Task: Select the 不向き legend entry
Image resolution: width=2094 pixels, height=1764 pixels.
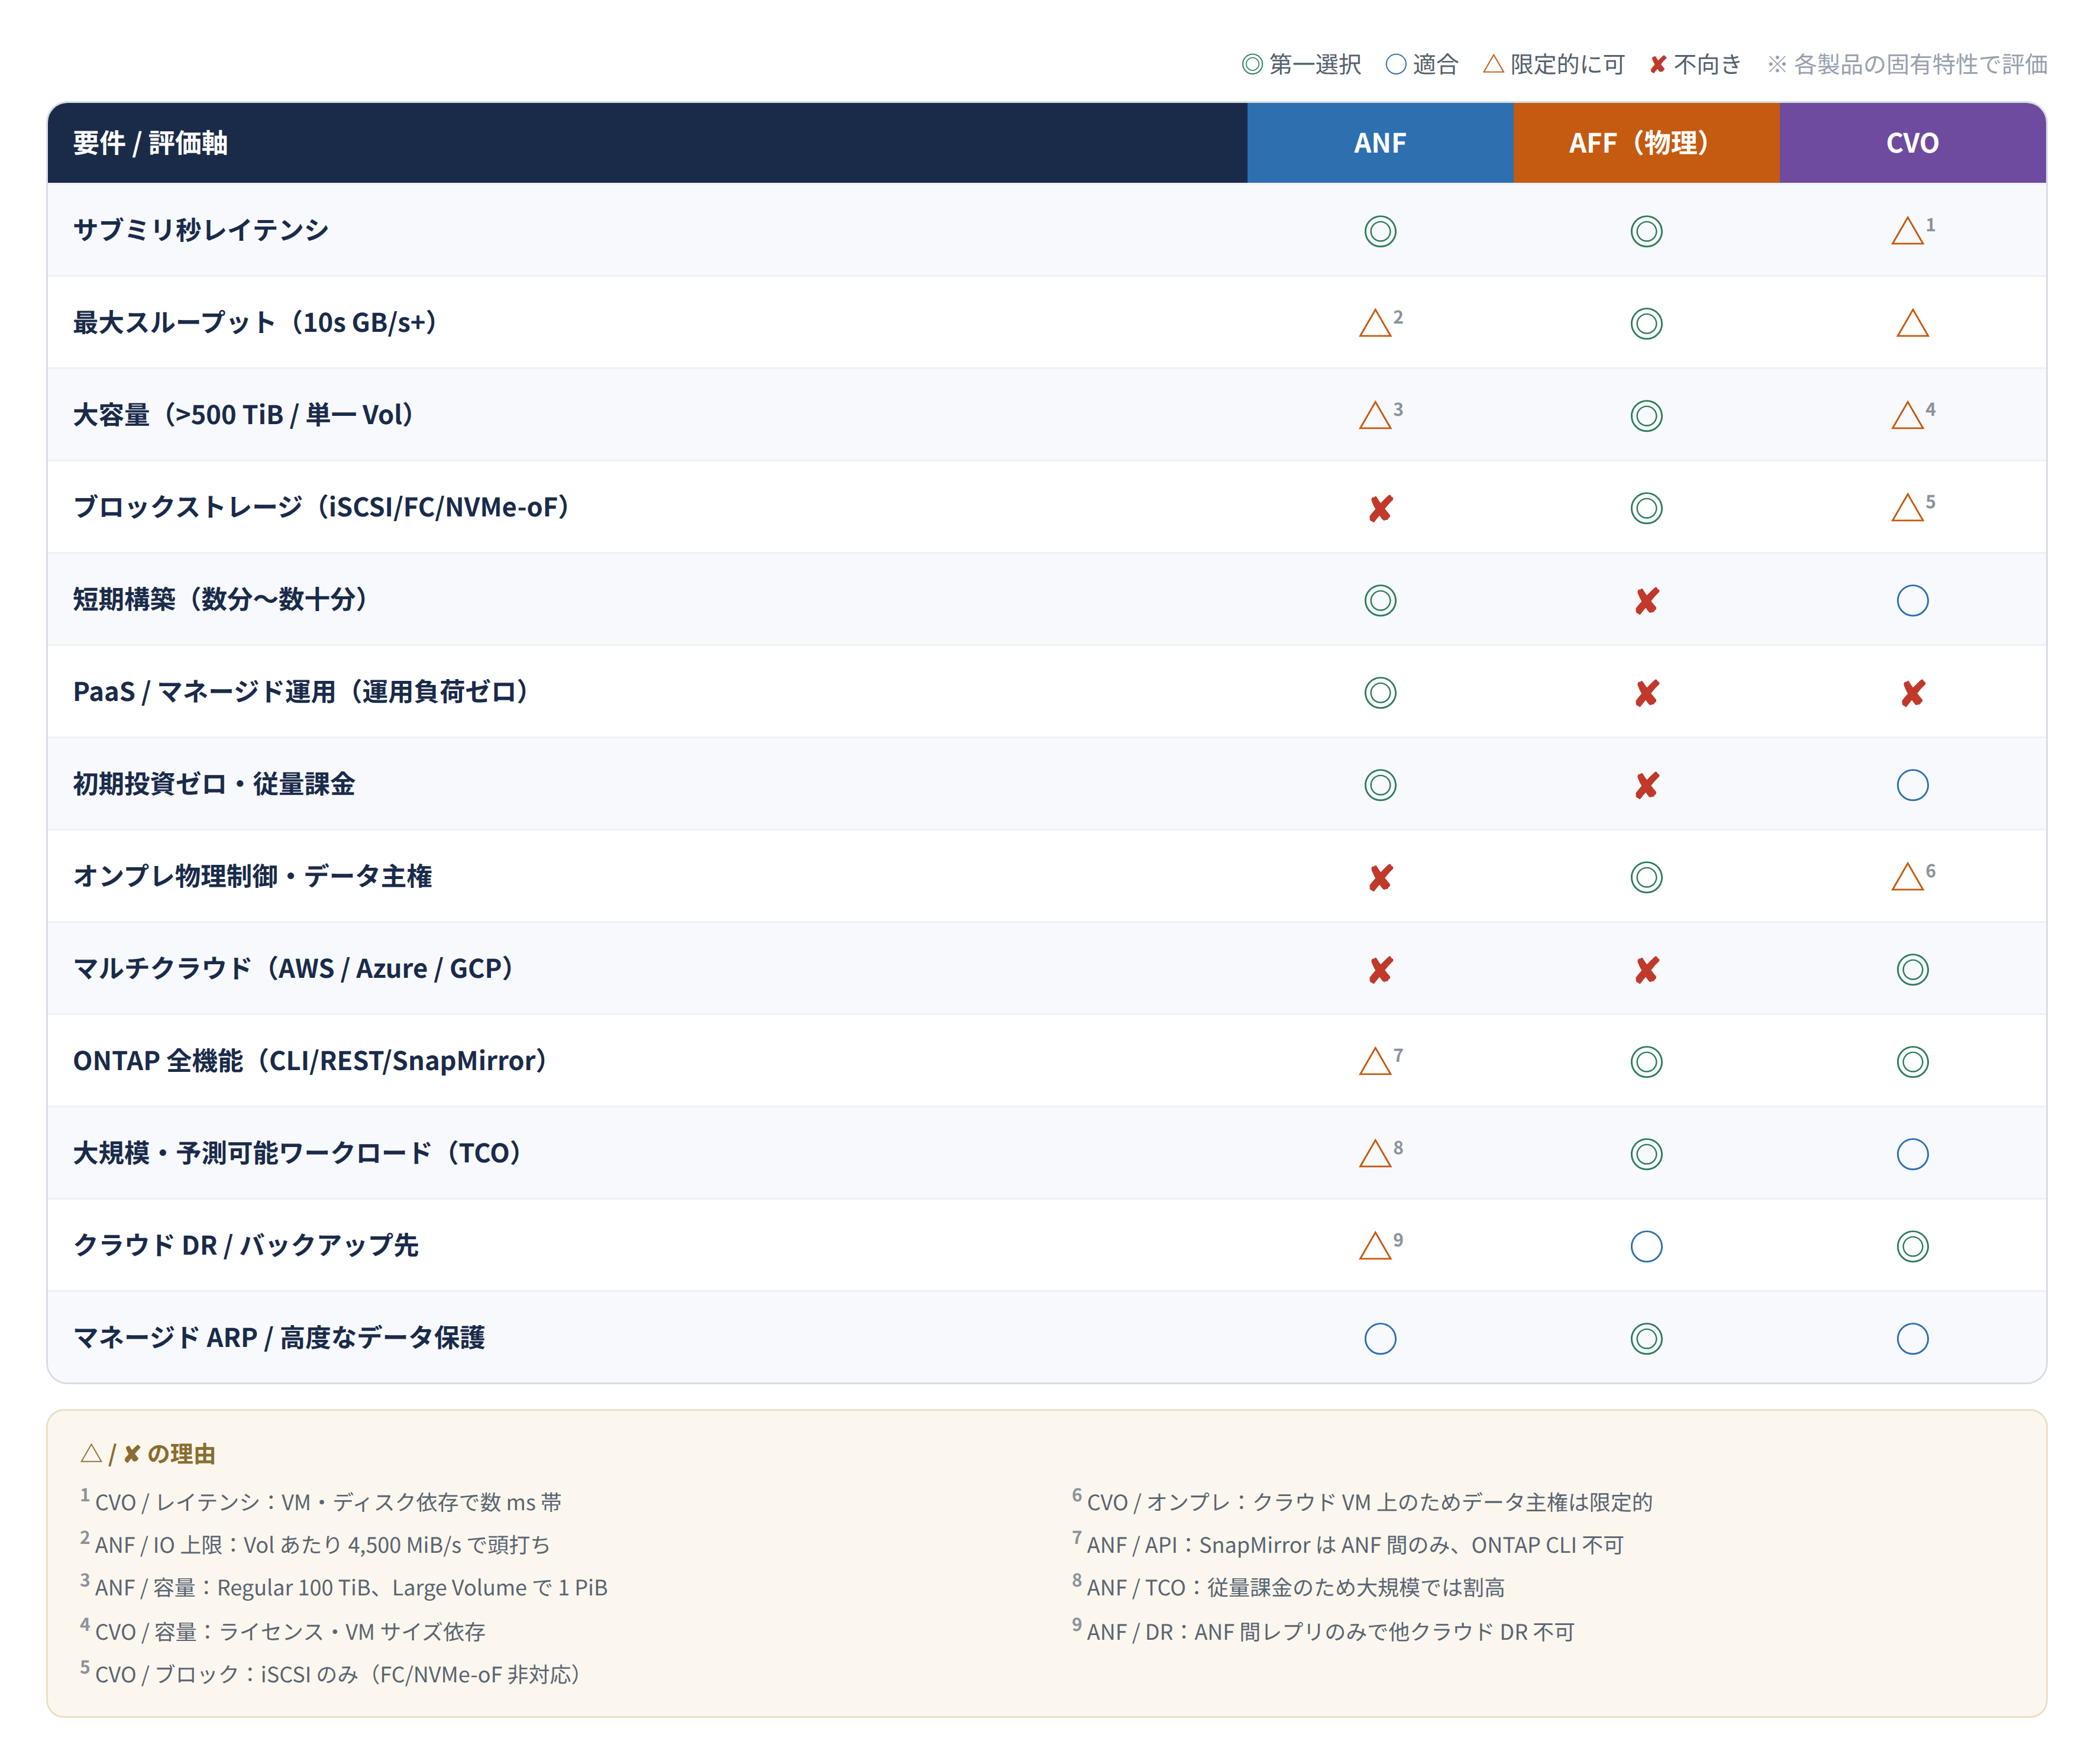Action: click(x=1695, y=65)
